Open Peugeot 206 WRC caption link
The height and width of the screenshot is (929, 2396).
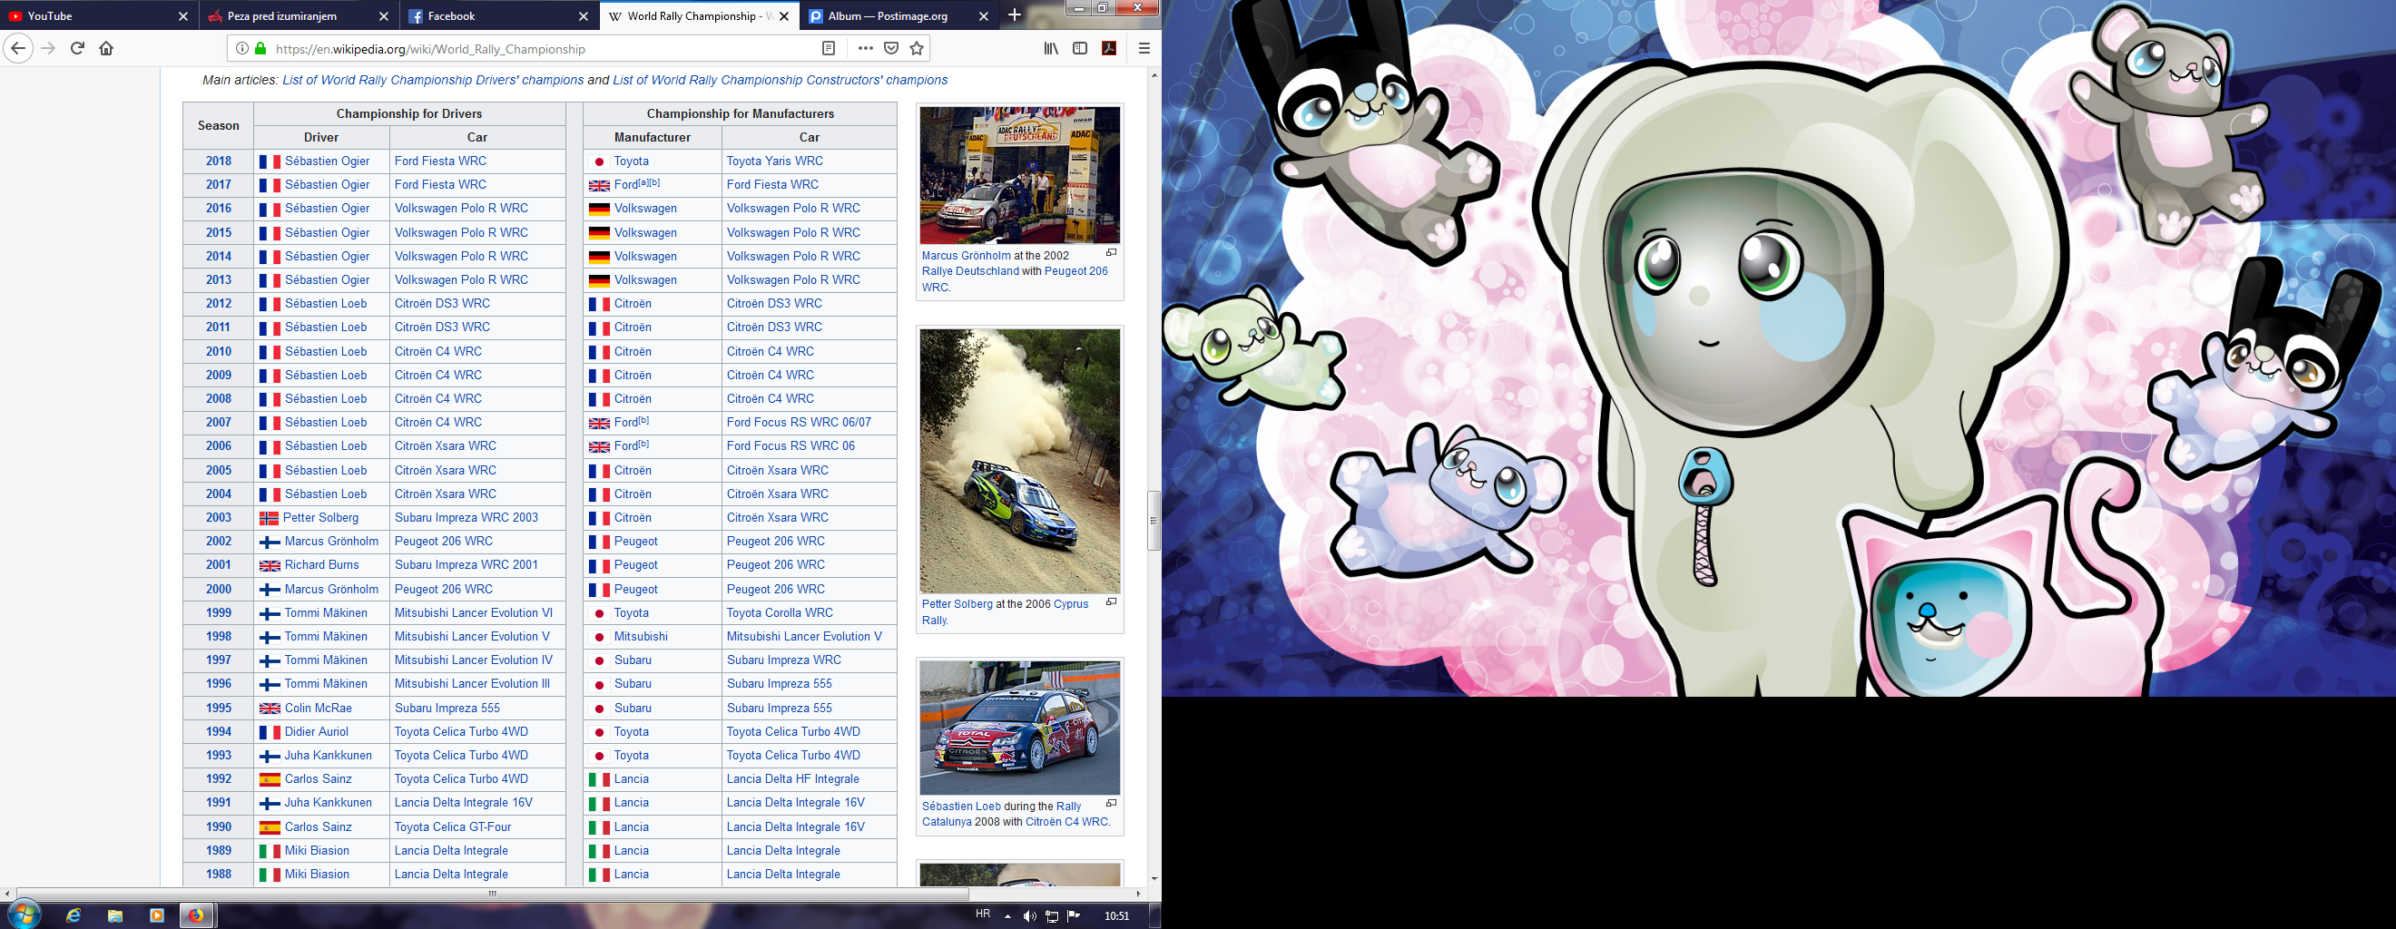pyautogui.click(x=1076, y=270)
